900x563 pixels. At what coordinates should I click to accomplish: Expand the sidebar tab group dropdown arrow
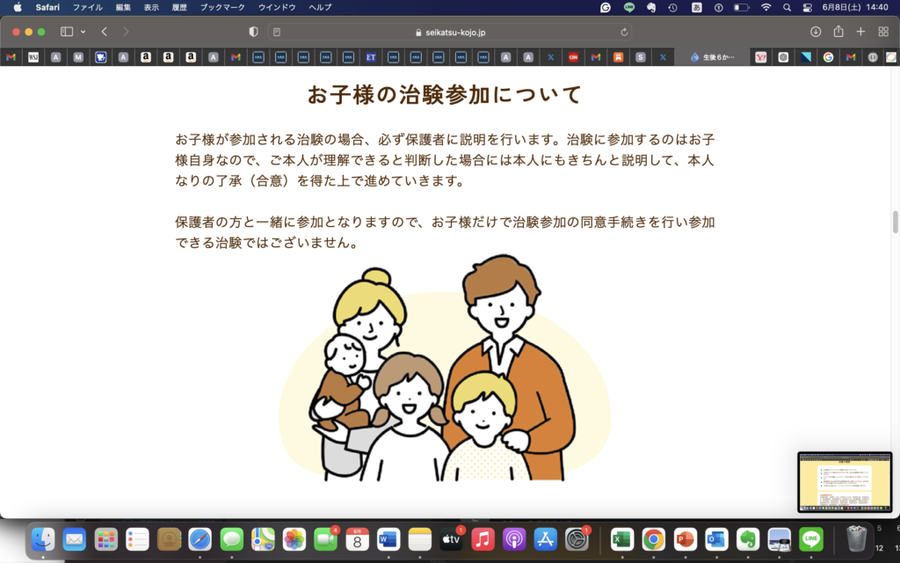click(83, 32)
